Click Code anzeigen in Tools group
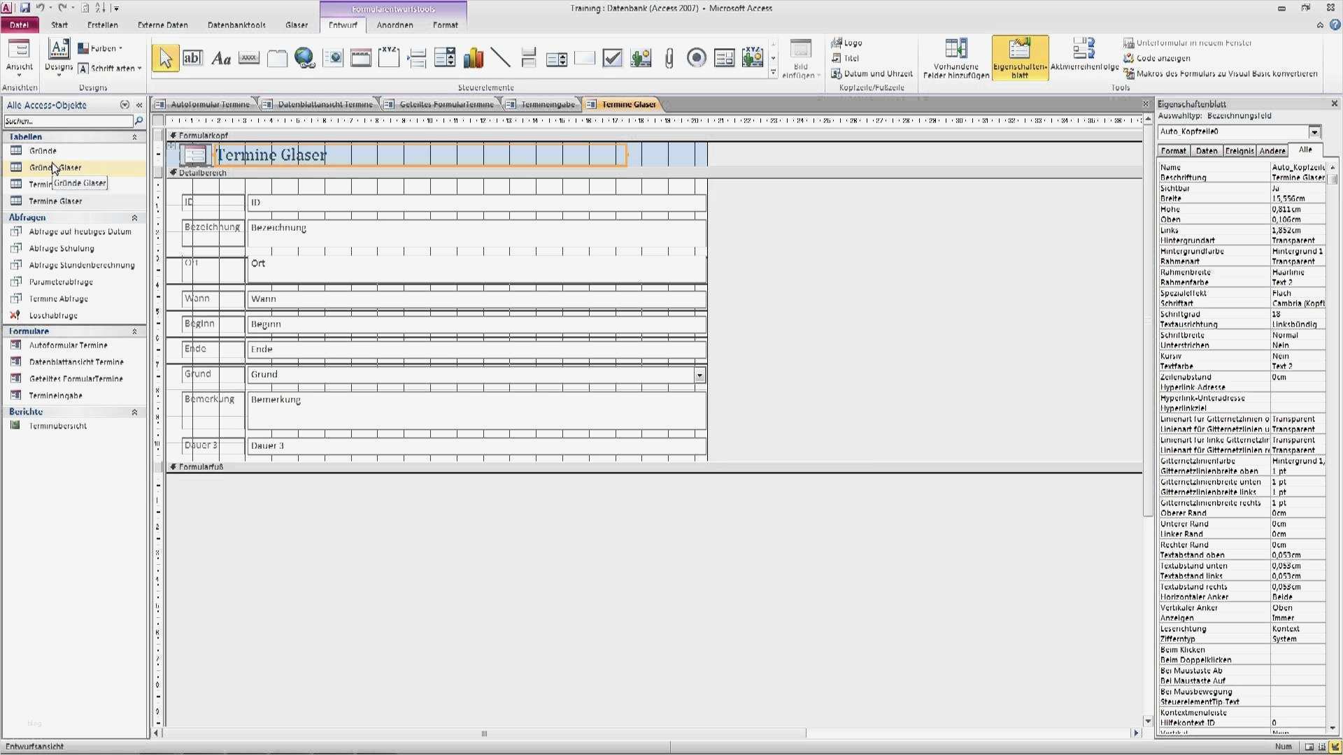Viewport: 1343px width, 755px height. [x=1162, y=58]
